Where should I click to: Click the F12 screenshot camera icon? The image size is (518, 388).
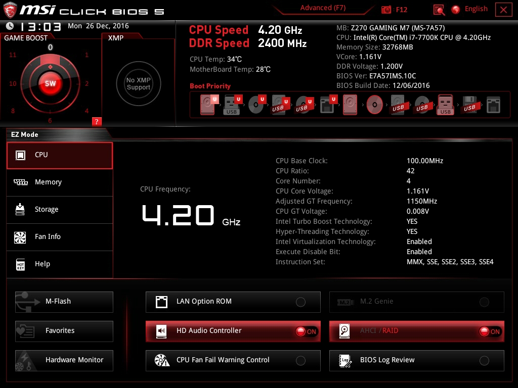386,10
